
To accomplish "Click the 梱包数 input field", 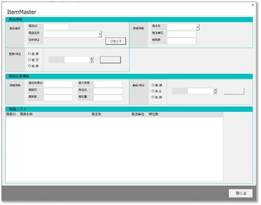I will [x=182, y=41].
